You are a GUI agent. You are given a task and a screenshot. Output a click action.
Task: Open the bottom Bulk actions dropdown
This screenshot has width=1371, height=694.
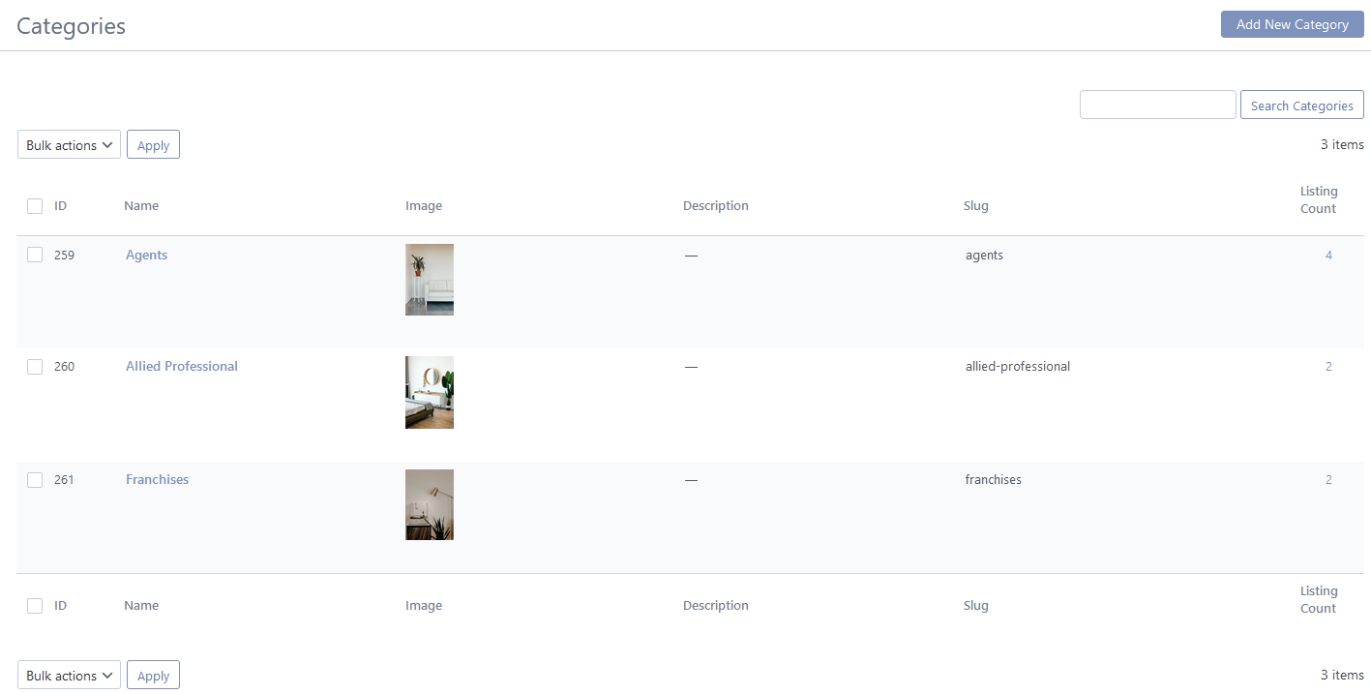69,676
